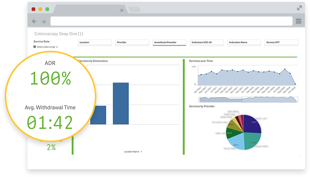Image resolution: width=310 pixels, height=177 pixels.
Task: Click the ADR 100% value
Action: point(51,78)
